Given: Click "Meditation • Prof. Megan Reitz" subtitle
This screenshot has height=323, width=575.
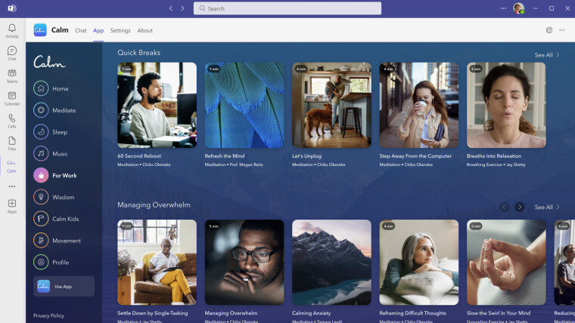Looking at the screenshot, I should pyautogui.click(x=234, y=165).
